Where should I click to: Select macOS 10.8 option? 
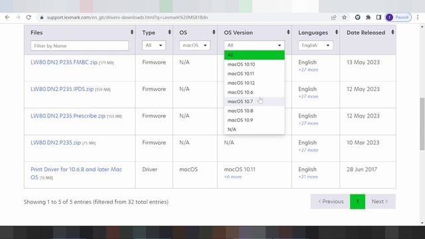[x=254, y=111]
